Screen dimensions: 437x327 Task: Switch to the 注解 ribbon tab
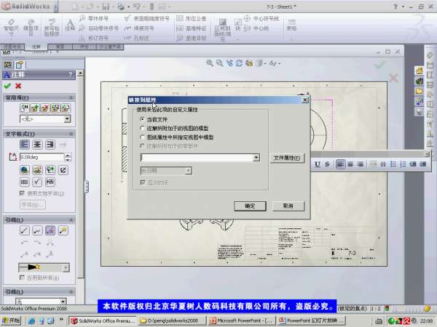(36, 47)
